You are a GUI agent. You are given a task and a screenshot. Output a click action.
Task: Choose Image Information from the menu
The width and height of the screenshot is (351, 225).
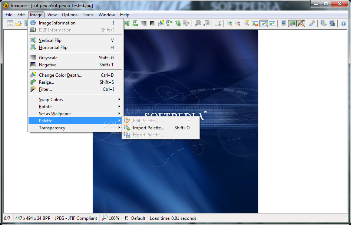point(76,23)
